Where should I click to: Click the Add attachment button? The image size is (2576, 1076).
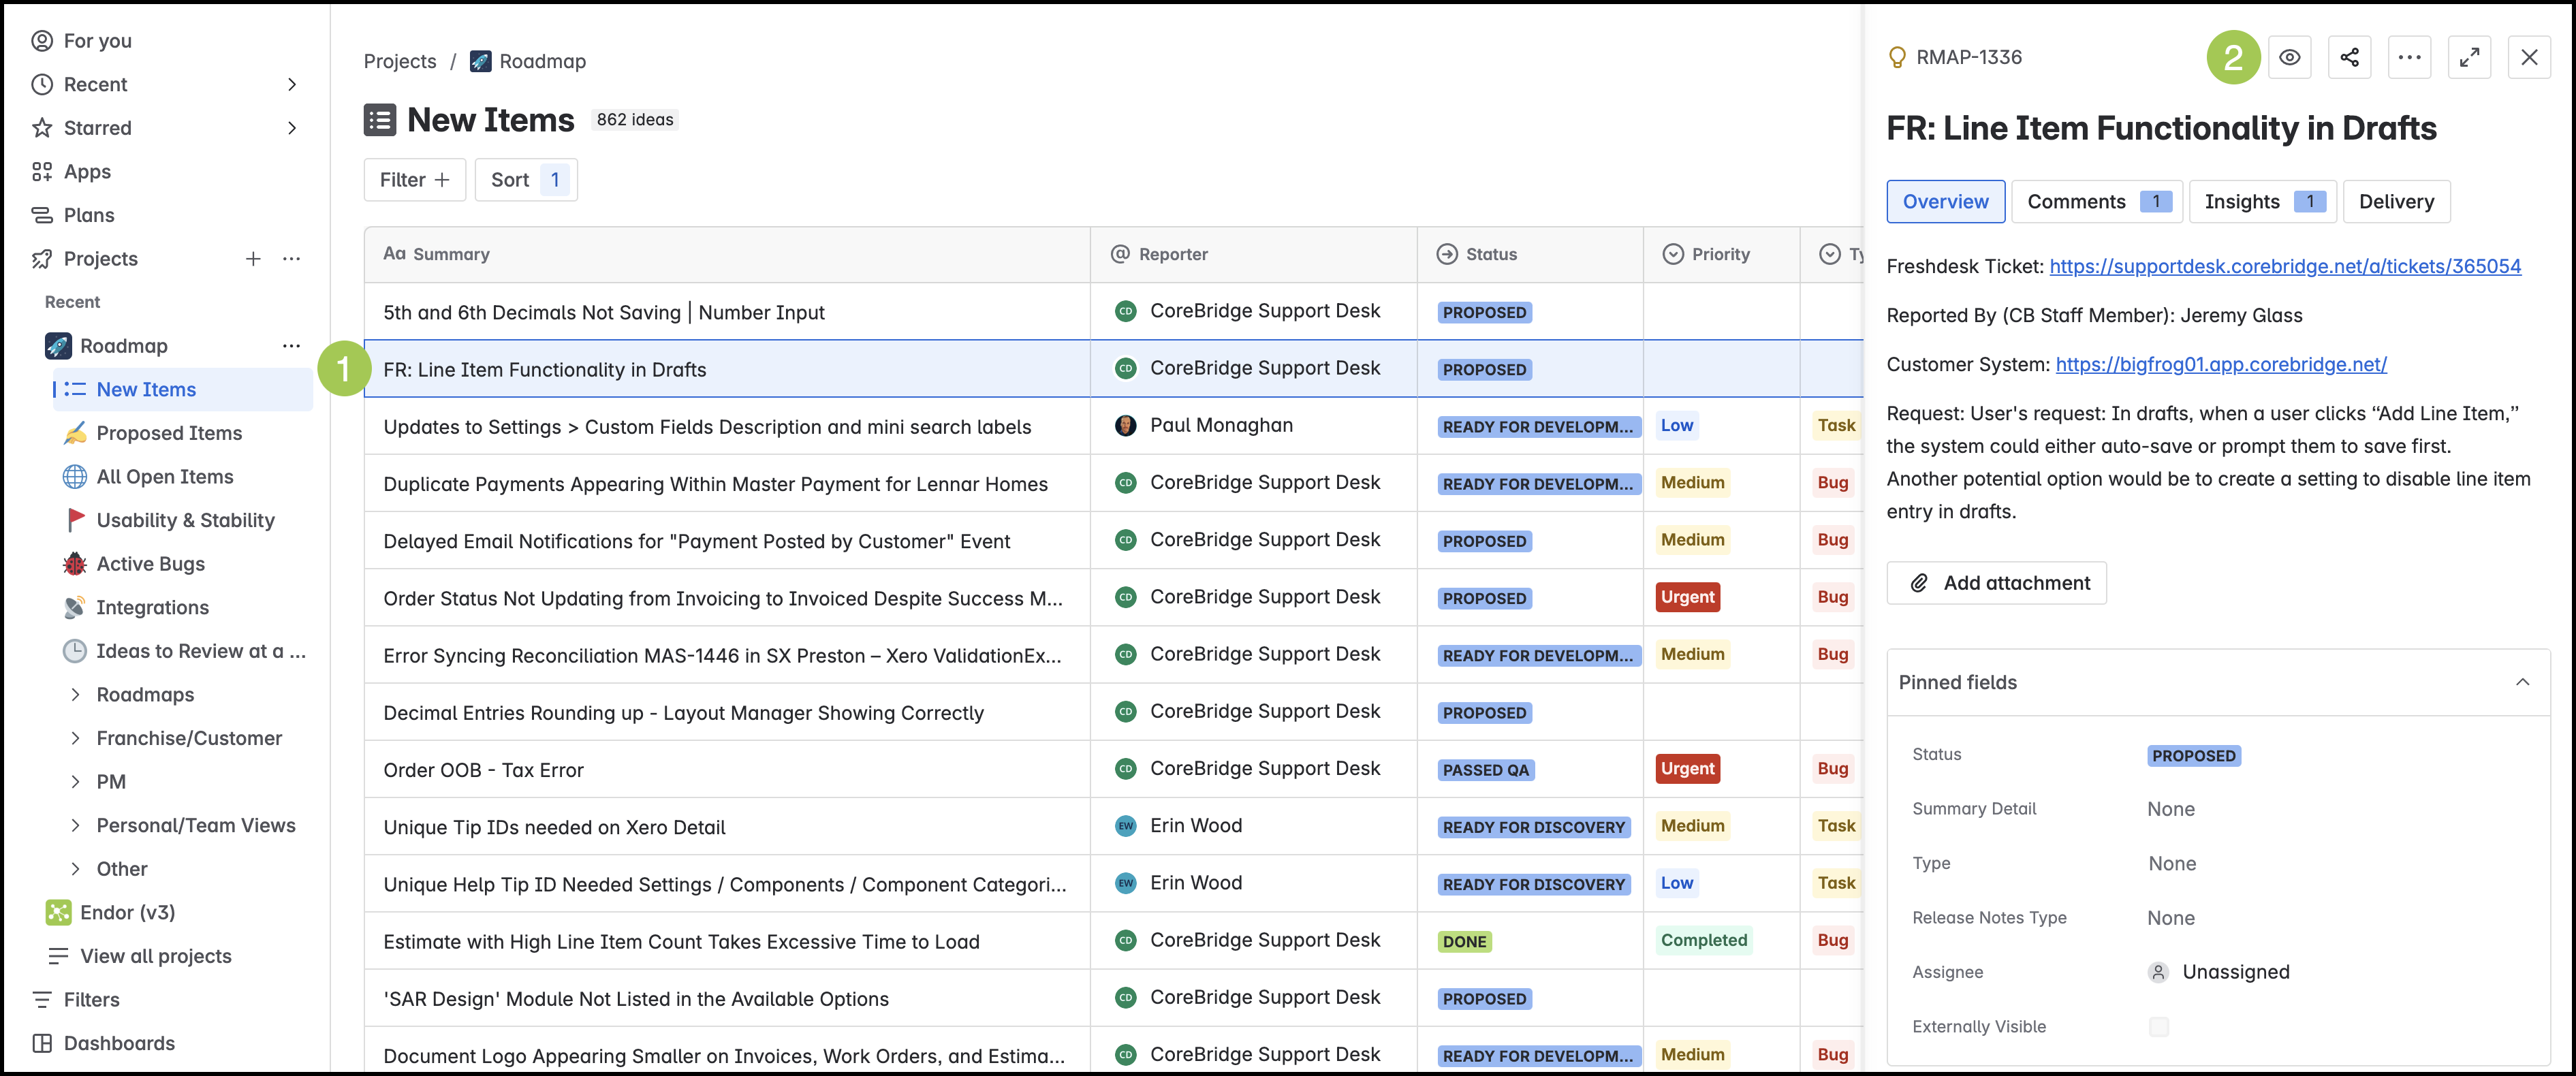tap(1996, 583)
